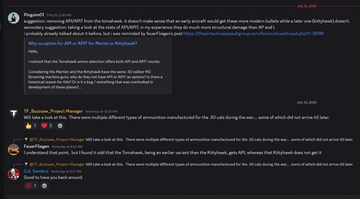Click the Col. Sanders username

point(36,171)
